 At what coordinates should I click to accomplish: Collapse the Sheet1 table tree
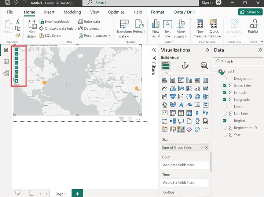coord(215,72)
